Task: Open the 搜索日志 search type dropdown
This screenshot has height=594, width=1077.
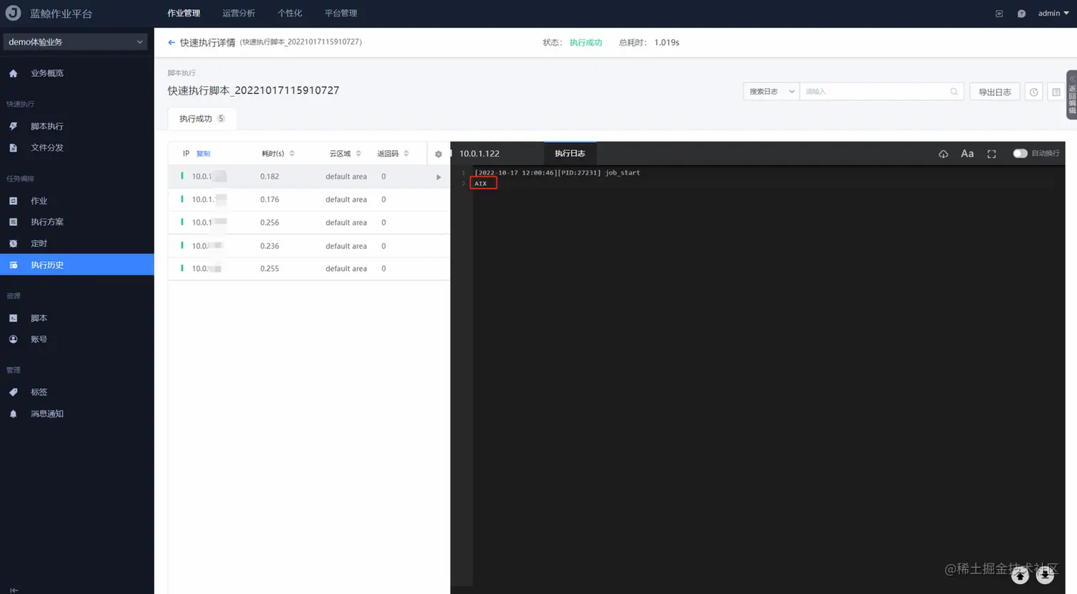Action: pos(771,92)
